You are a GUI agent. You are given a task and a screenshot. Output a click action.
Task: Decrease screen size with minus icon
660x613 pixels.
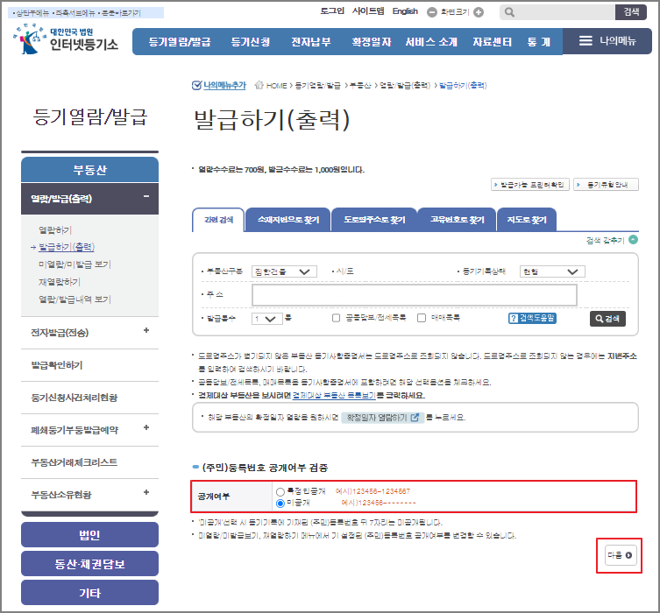click(x=432, y=12)
